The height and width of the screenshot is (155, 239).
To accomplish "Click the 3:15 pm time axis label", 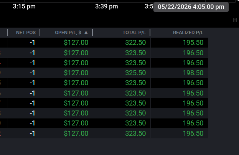I will point(24,7).
